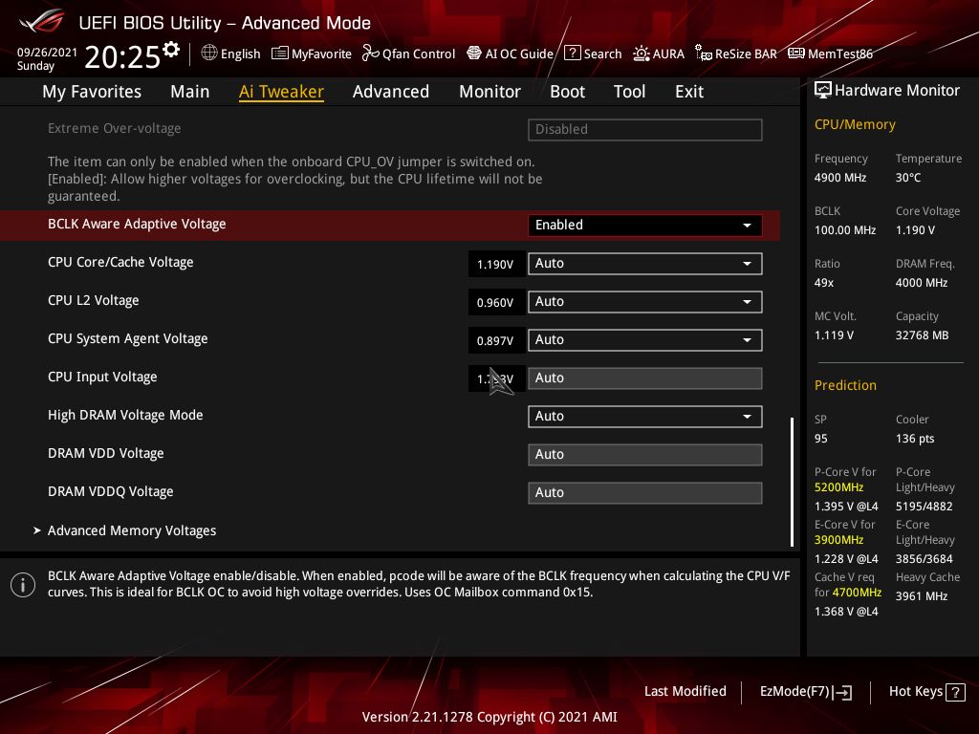979x734 pixels.
Task: Click the EzMode exit arrow icon
Action: 842,692
